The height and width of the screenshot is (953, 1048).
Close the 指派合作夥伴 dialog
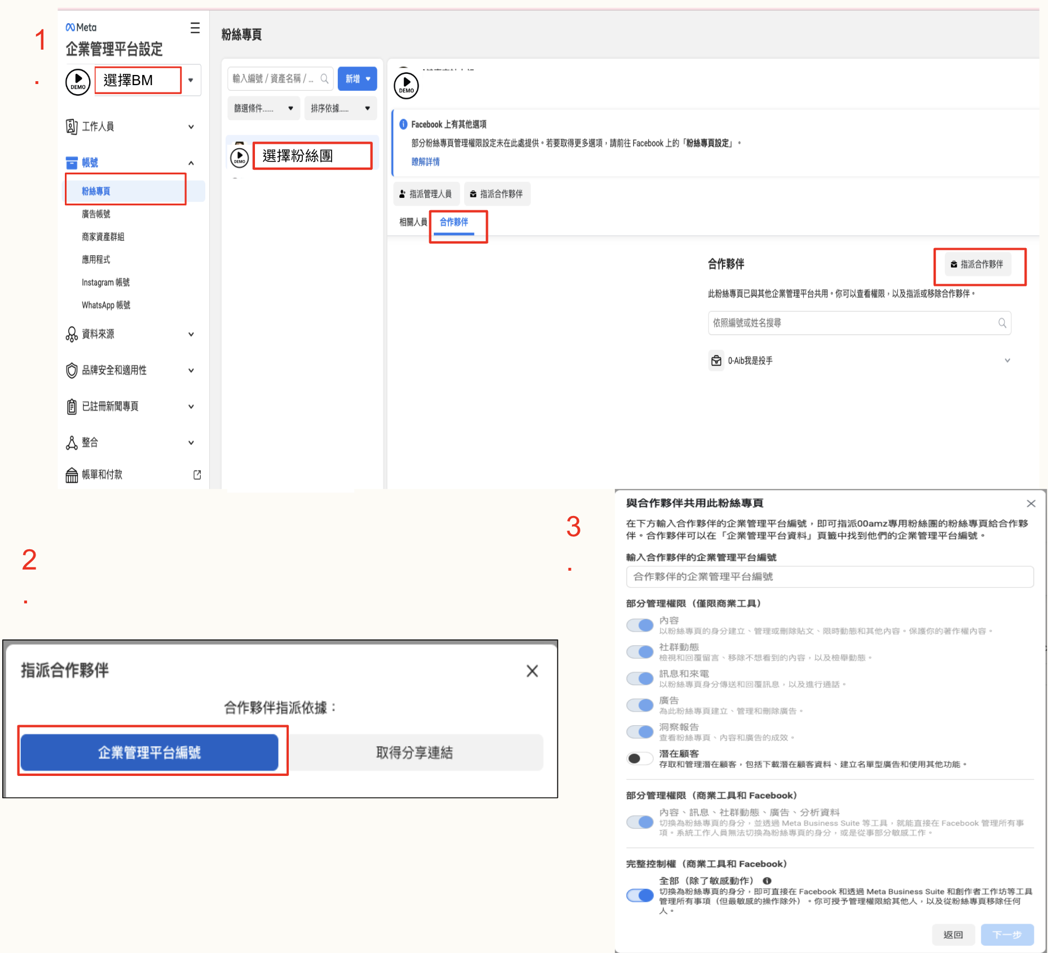tap(532, 671)
